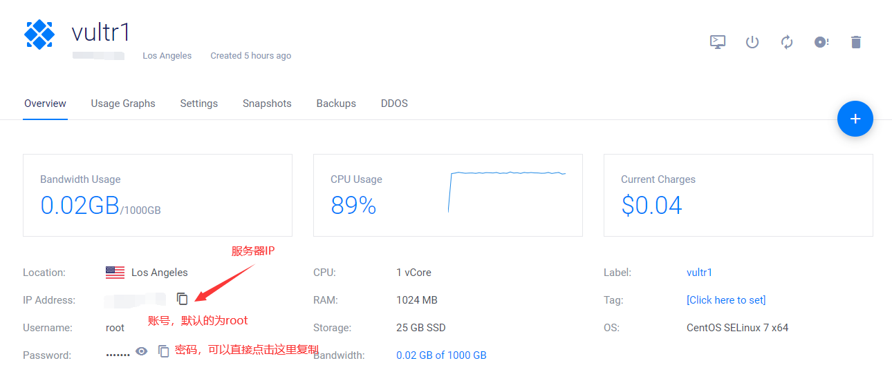Click the Los Angeles value beside the flag
This screenshot has width=892, height=383.
click(160, 273)
